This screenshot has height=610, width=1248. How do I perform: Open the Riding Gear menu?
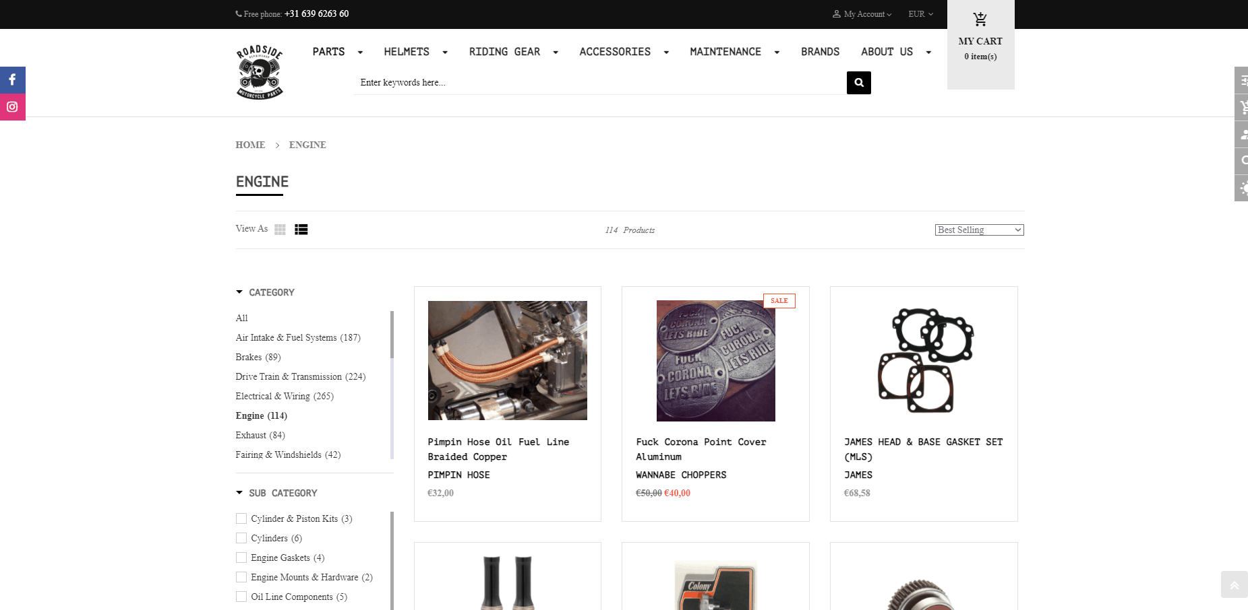(504, 52)
